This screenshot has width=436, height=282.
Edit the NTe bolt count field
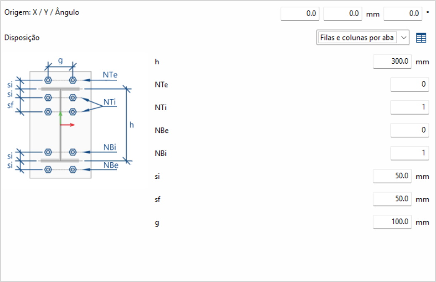tap(409, 85)
